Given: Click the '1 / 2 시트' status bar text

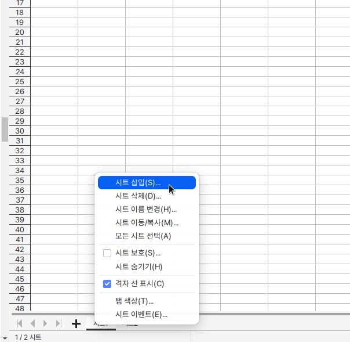Looking at the screenshot, I should pos(28,337).
